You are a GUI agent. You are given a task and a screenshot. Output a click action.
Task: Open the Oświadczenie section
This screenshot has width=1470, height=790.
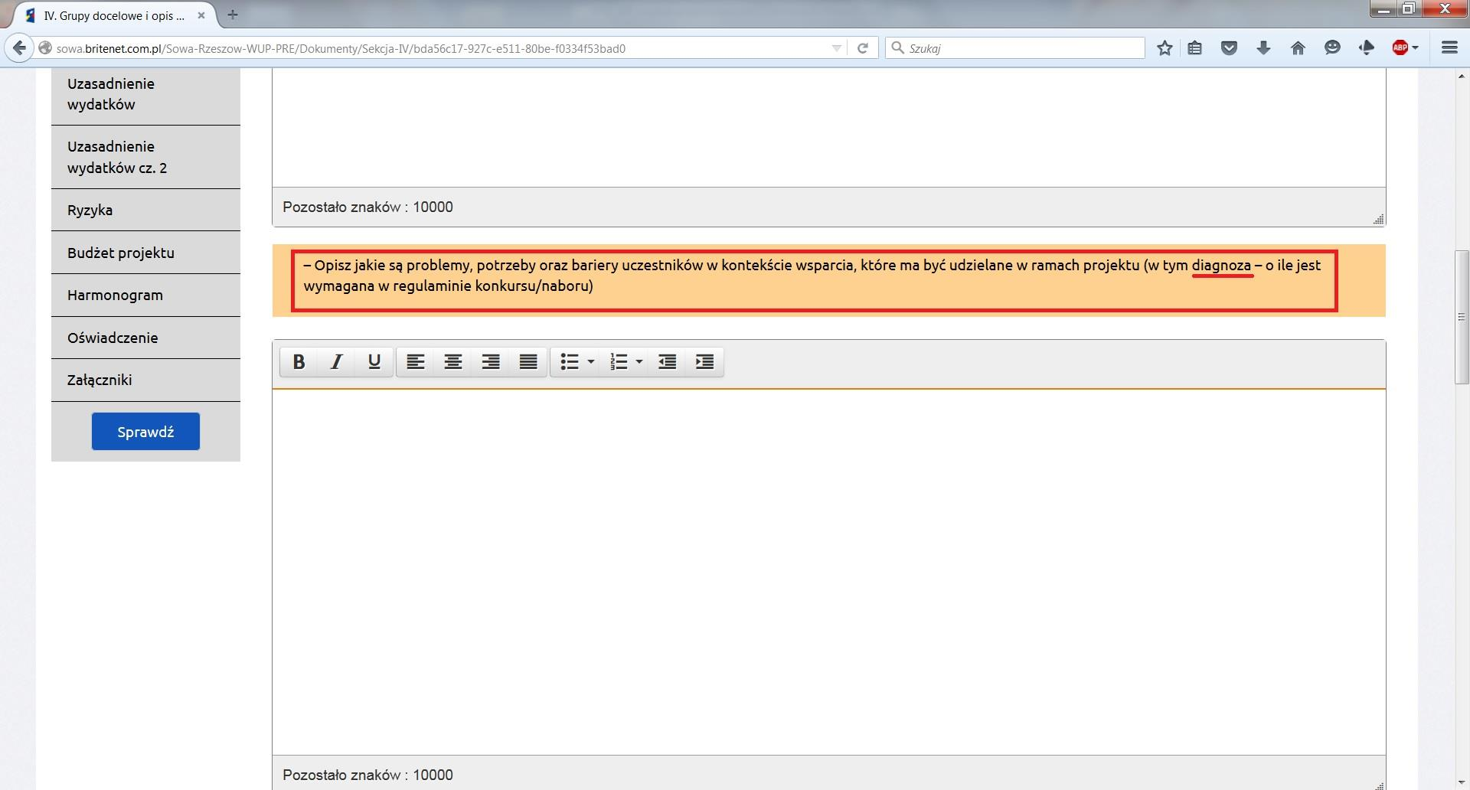(x=145, y=338)
